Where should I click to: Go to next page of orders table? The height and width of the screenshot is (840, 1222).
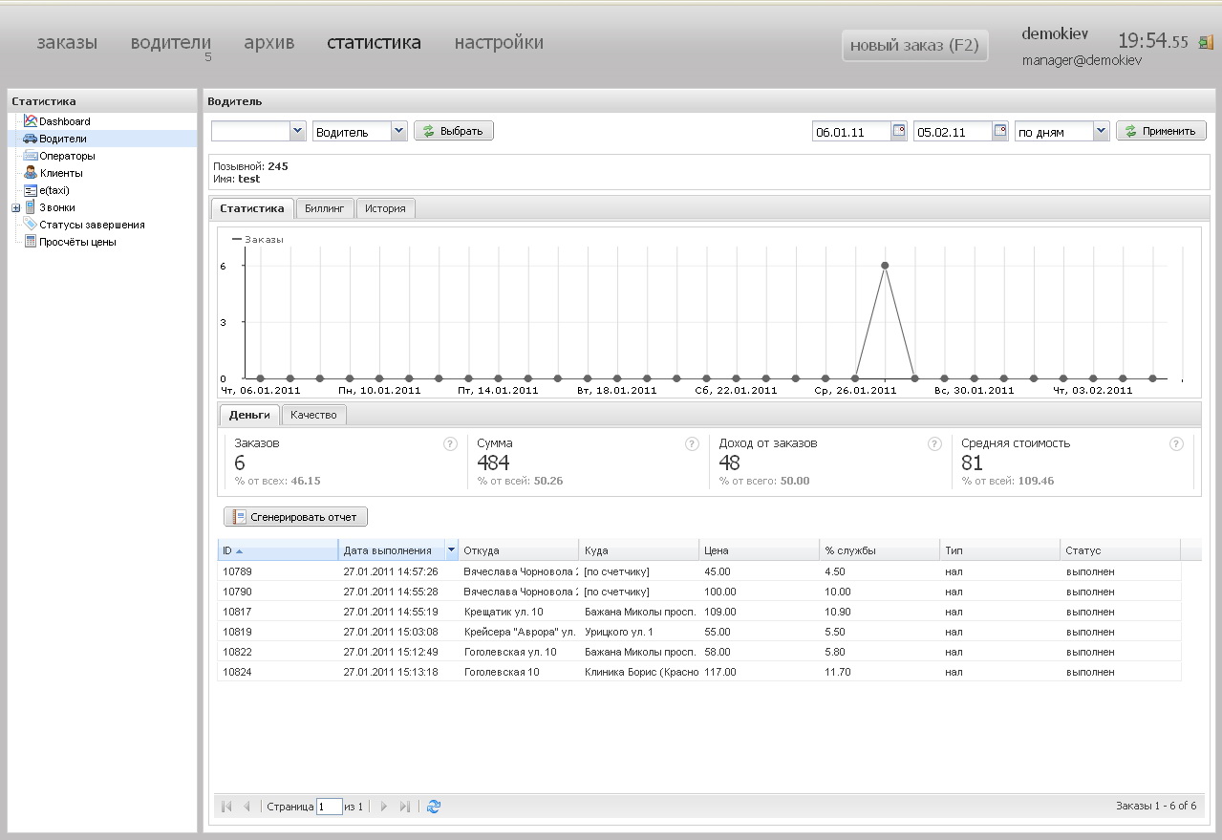click(384, 807)
